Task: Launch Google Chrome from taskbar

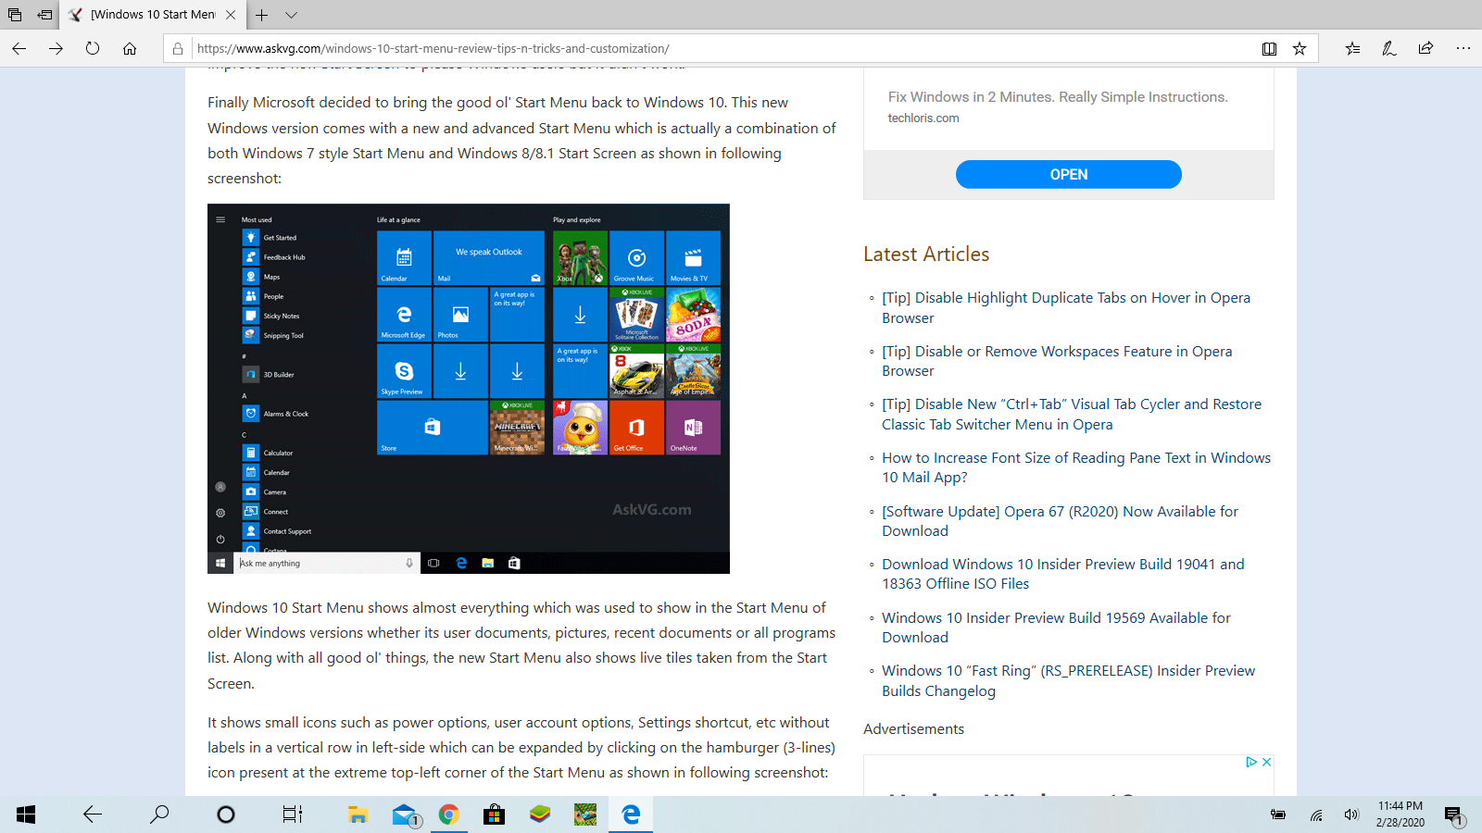Action: click(x=449, y=814)
